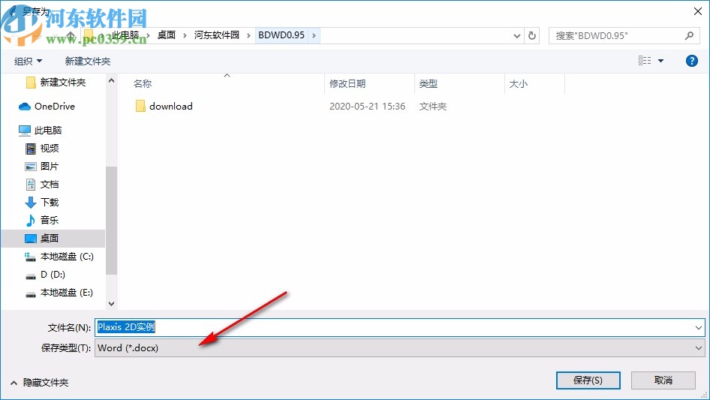Click the 此电脑 computer icon

[25, 131]
